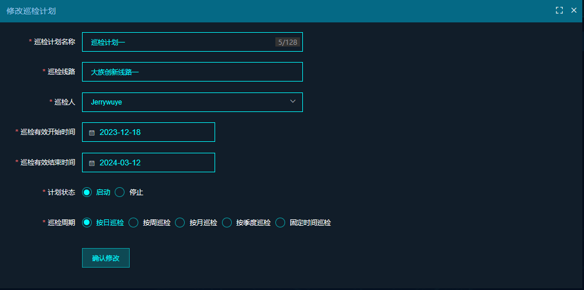Expand the 巡检人 dropdown arrow

(x=293, y=102)
